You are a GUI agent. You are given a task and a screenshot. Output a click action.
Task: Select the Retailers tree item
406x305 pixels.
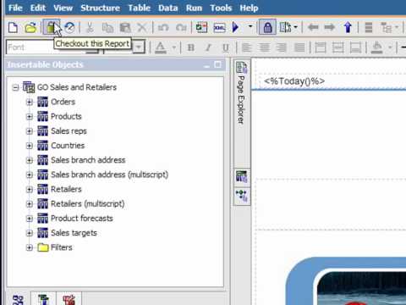click(66, 189)
